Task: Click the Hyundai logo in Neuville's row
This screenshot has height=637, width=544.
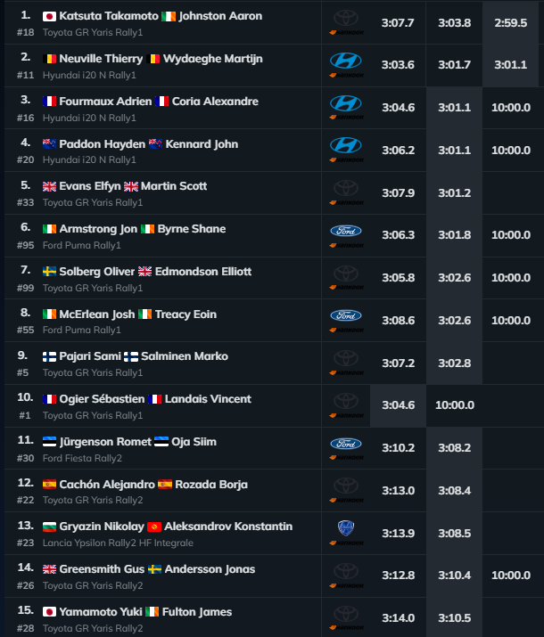Action: click(346, 61)
